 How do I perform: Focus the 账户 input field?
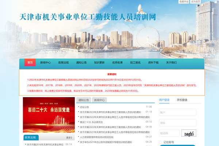(178, 112)
